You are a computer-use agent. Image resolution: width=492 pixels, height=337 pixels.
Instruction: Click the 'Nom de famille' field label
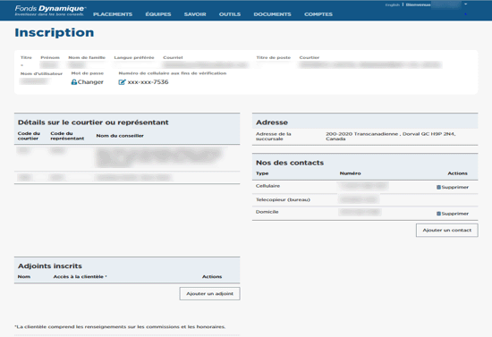pyautogui.click(x=87, y=58)
